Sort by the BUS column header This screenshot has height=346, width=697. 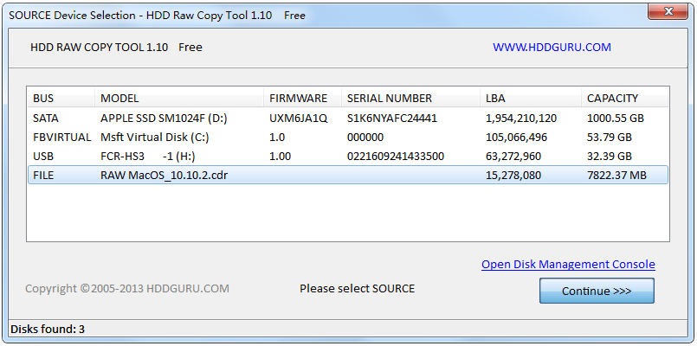[61, 98]
